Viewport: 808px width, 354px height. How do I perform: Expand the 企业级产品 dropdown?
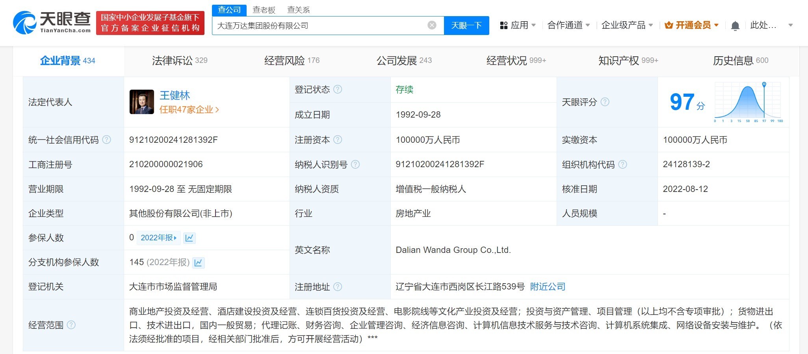click(651, 25)
